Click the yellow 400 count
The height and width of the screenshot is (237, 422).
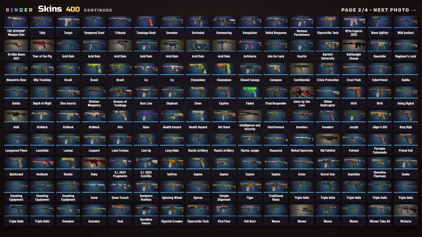click(73, 9)
